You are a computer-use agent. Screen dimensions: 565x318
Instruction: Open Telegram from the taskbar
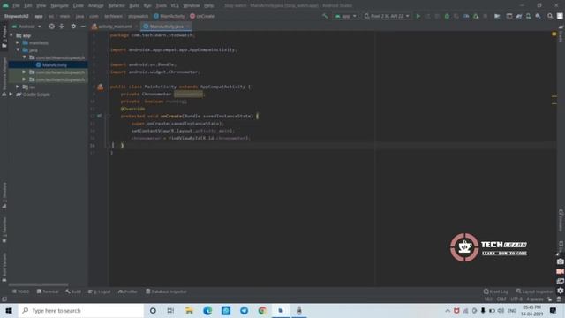244,310
